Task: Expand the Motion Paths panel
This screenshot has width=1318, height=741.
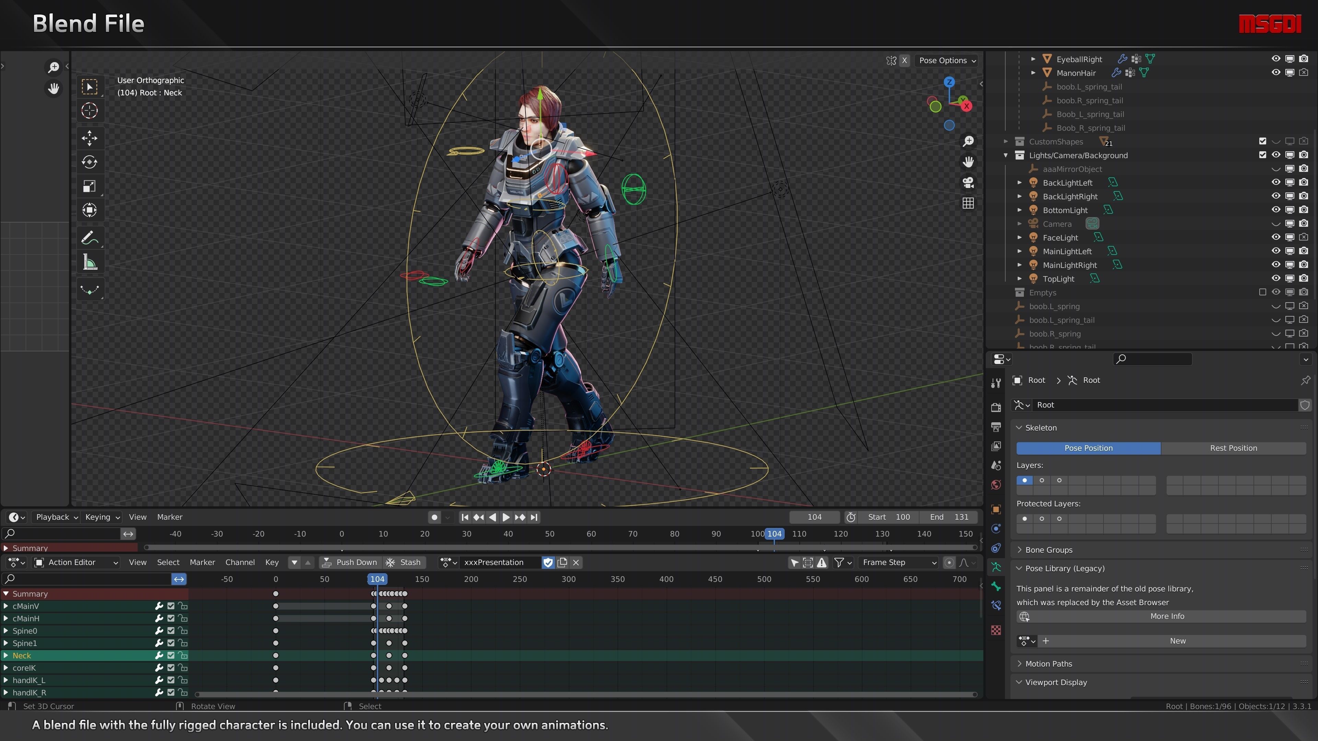Action: point(1048,664)
